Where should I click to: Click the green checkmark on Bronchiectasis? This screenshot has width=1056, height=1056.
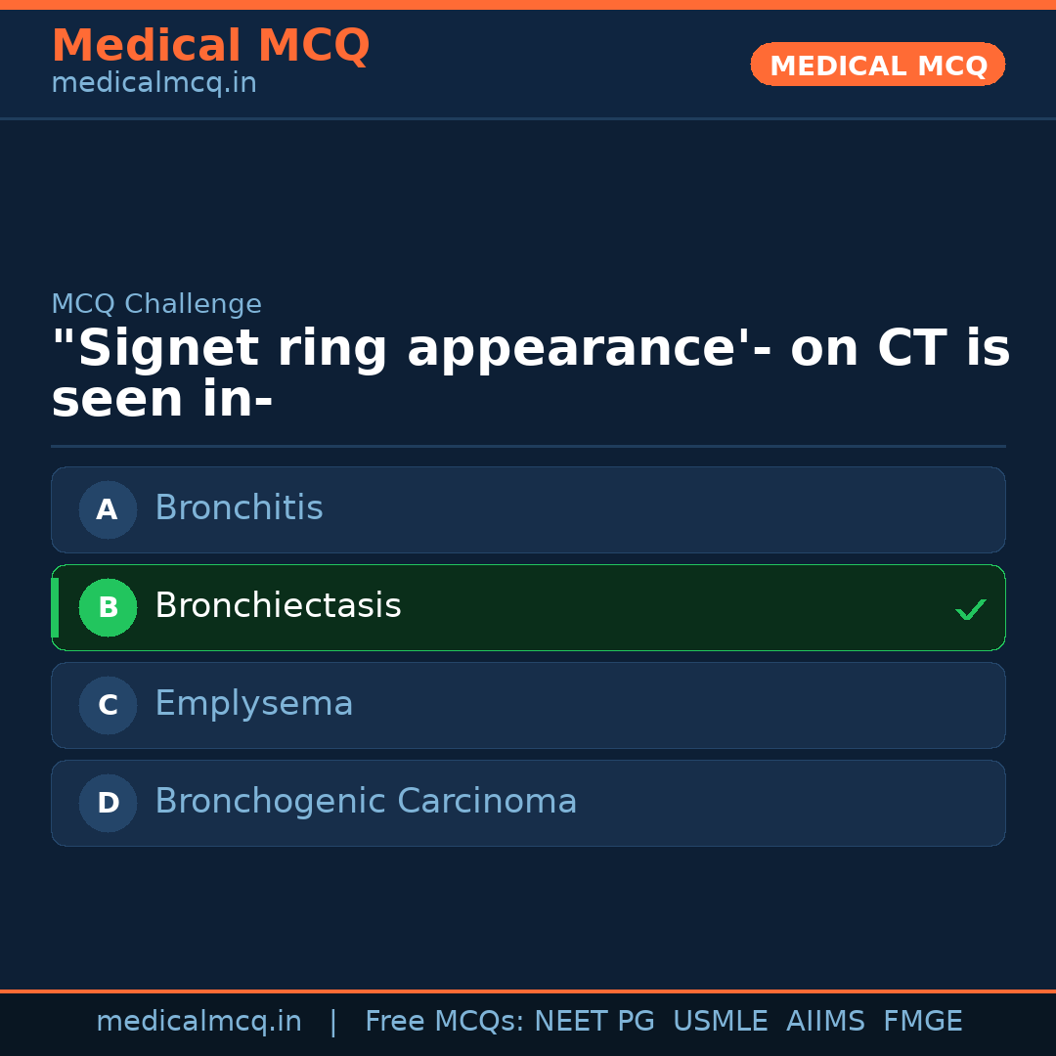[x=971, y=609]
